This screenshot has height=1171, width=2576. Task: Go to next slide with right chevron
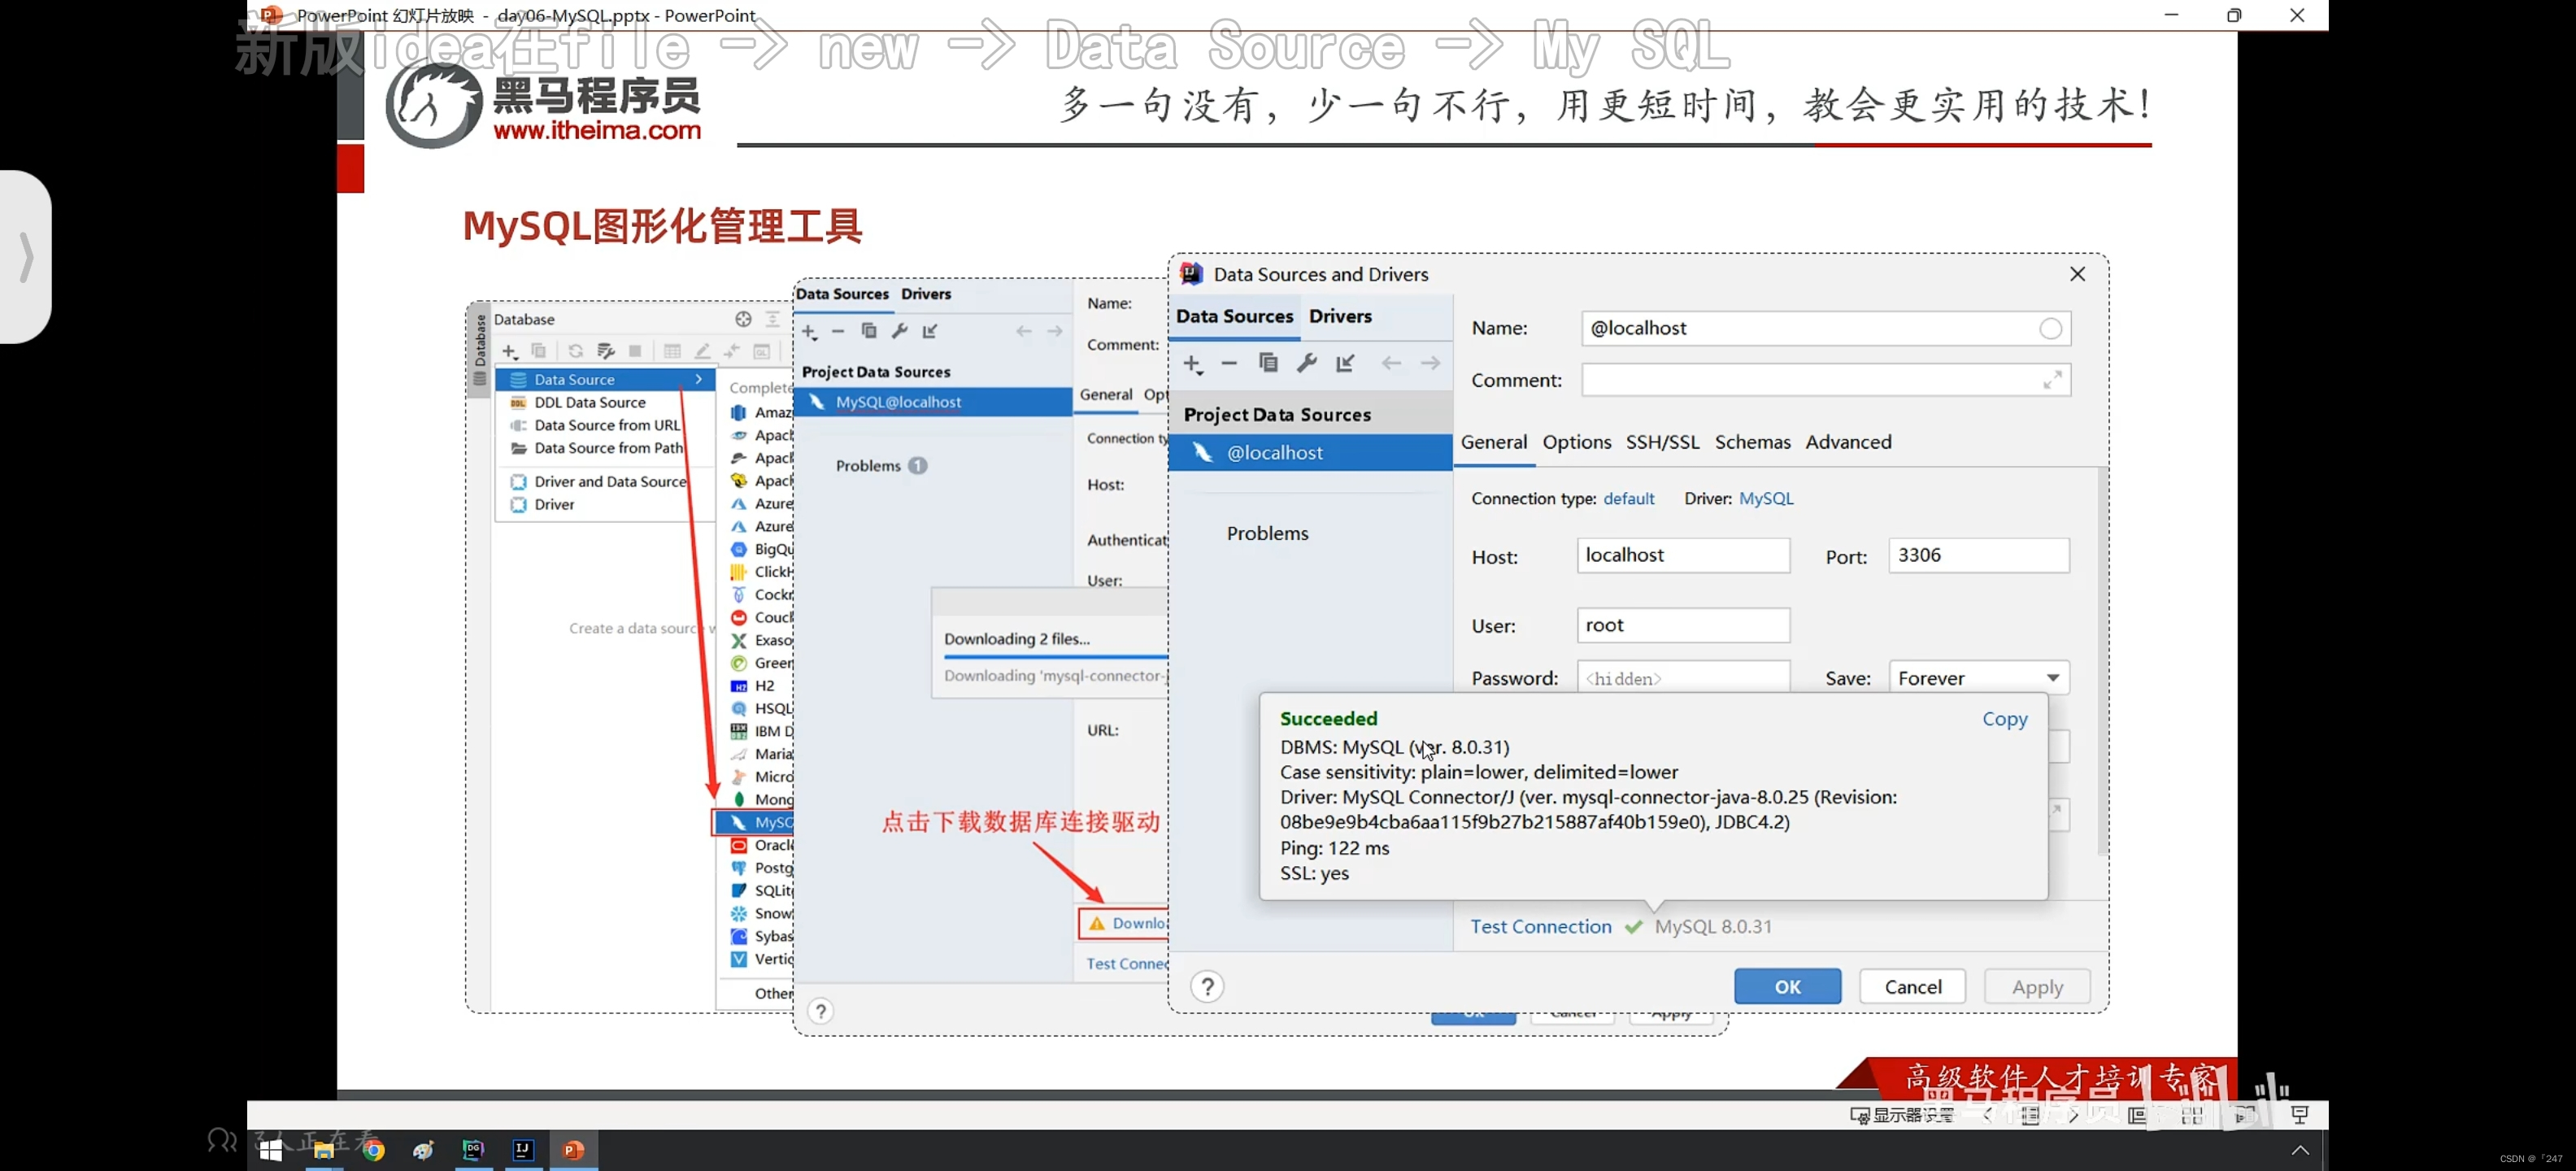2073,1115
